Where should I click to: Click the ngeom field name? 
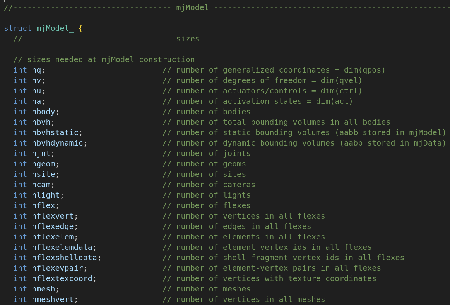(44, 164)
